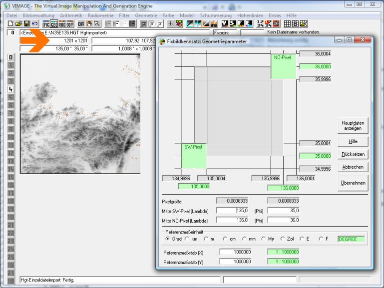The image size is (384, 288).
Task: Select the mm unit radio button
Action: pyautogui.click(x=244, y=239)
